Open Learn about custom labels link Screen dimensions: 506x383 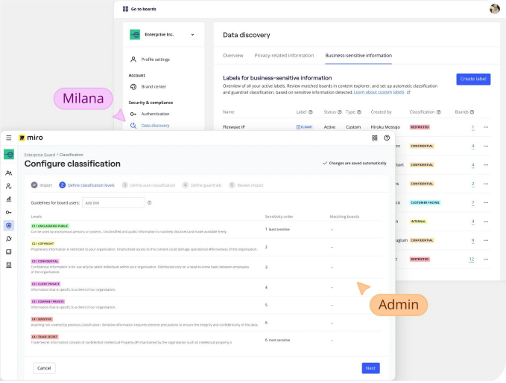coord(382,92)
